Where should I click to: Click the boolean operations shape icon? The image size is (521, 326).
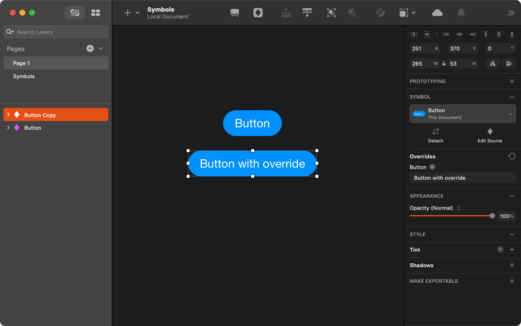pyautogui.click(x=403, y=13)
